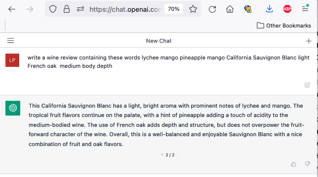Go back using the browser back arrow
This screenshot has width=318, height=177.
pos(12,9)
